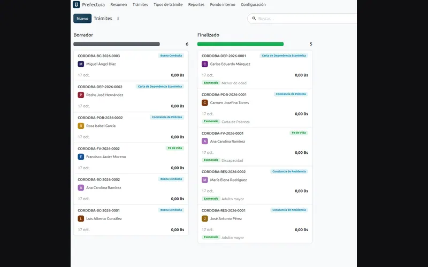Click Pedro José Hernández's P avatar
Image resolution: width=428 pixels, height=267 pixels.
point(81,95)
